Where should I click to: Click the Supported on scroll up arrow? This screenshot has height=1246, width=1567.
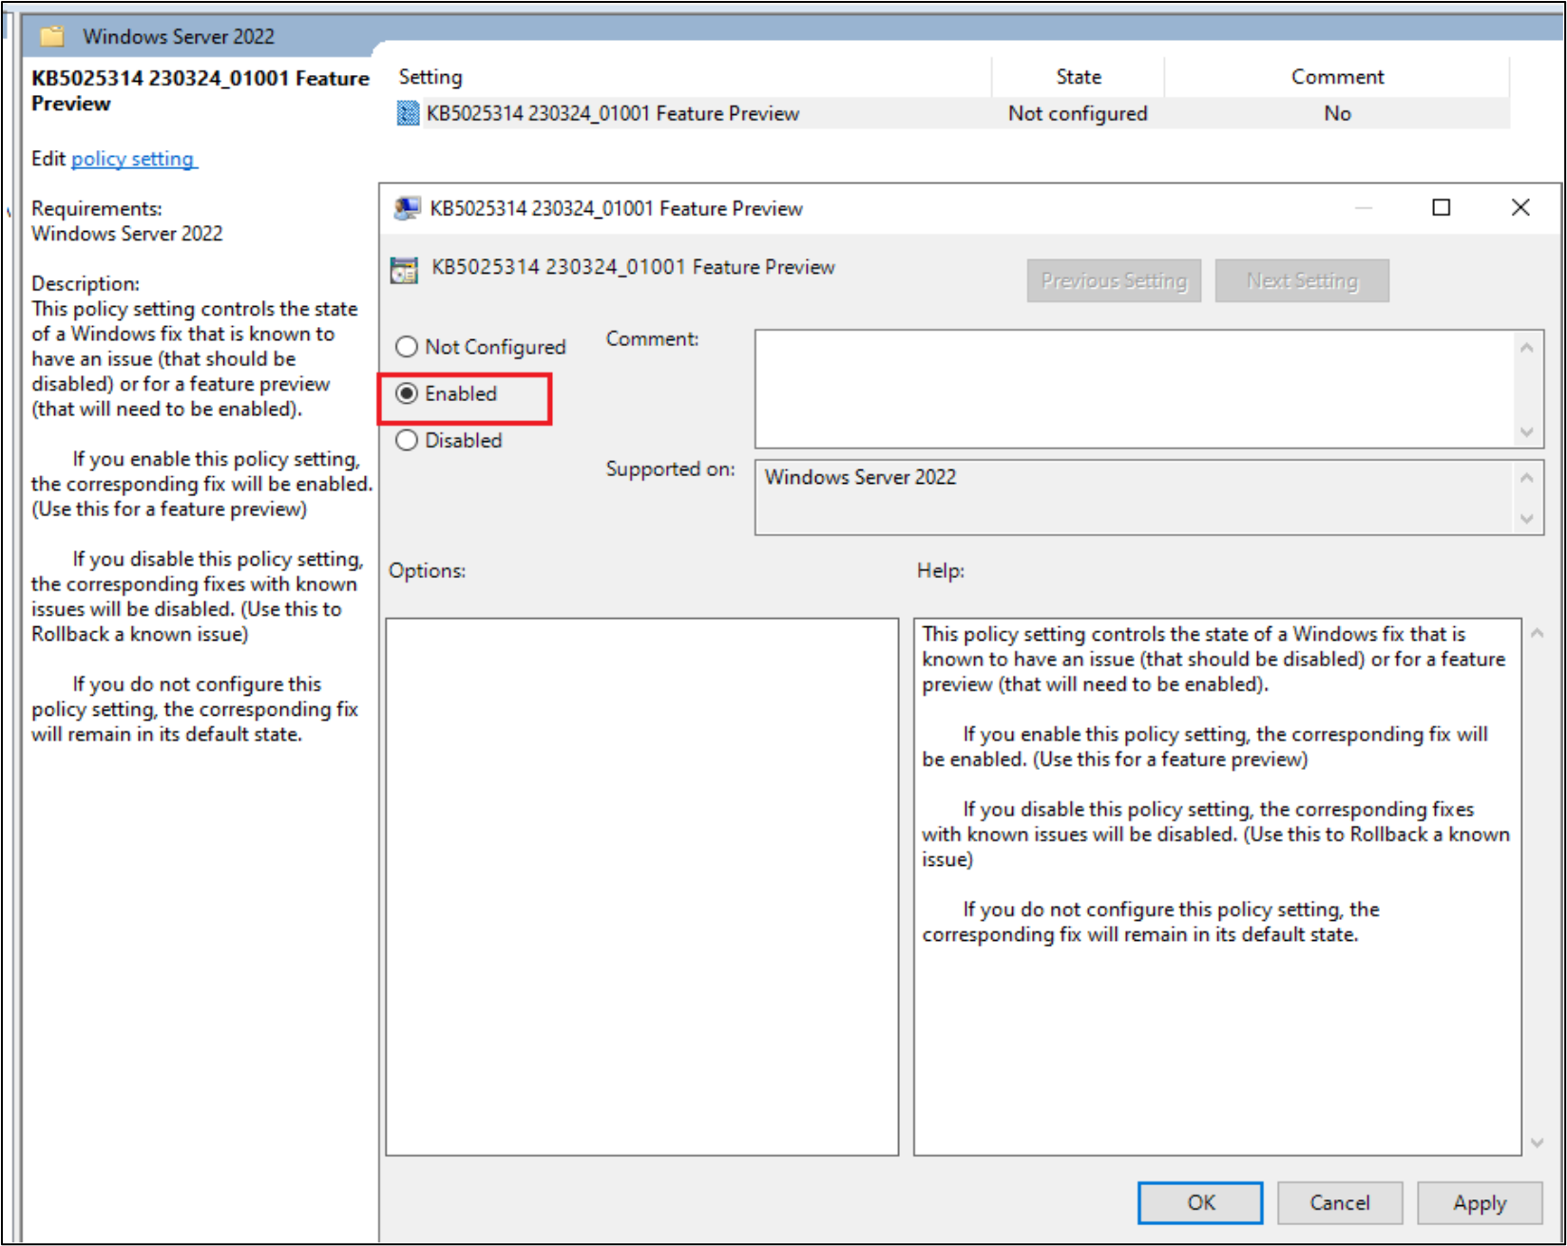1527,478
